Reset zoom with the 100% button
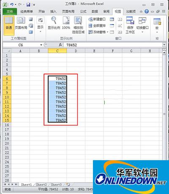The width and height of the screenshot is (169, 194). (66, 23)
